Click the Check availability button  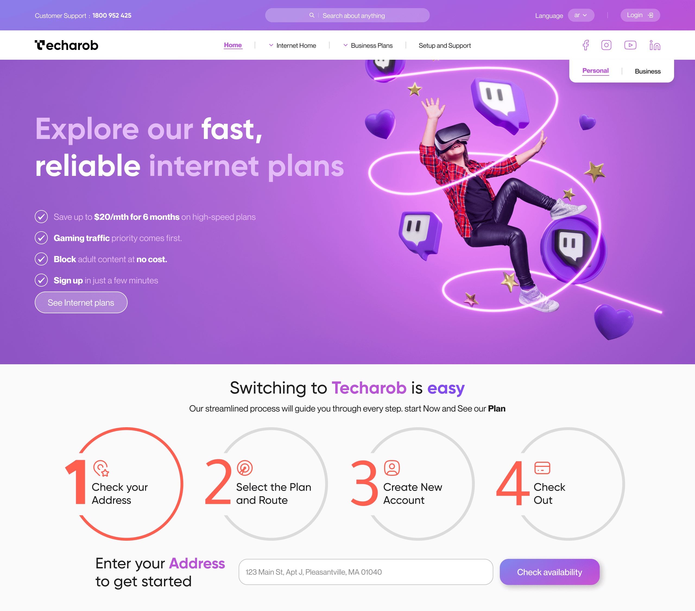tap(549, 572)
